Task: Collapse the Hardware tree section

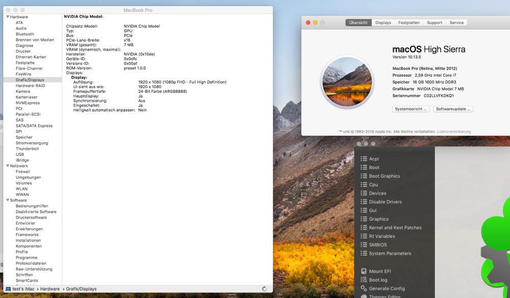Action: [8, 17]
